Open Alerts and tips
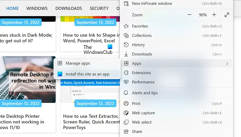The width and height of the screenshot is (241, 137). click(x=176, y=93)
